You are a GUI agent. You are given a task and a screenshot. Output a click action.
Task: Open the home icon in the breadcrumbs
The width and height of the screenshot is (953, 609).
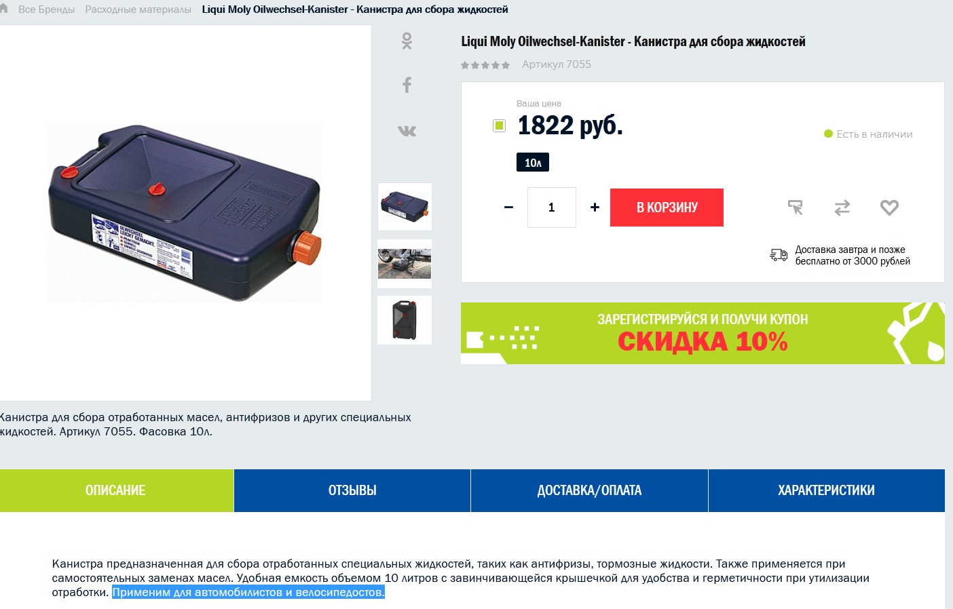point(3,9)
